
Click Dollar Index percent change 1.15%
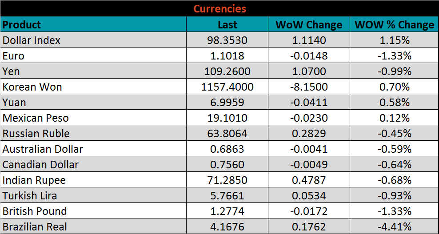394,40
